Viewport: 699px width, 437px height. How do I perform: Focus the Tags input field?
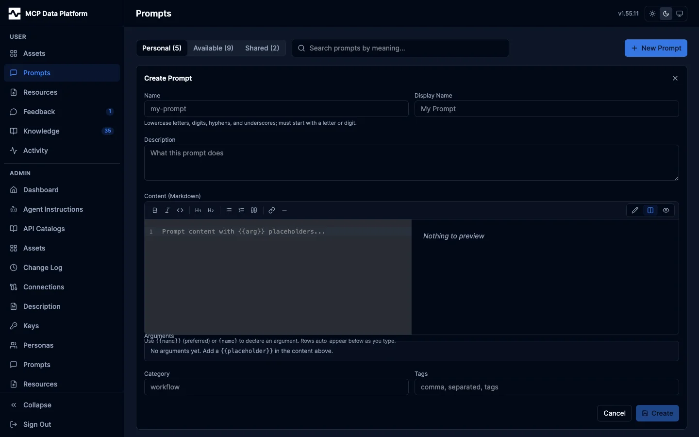pyautogui.click(x=547, y=387)
